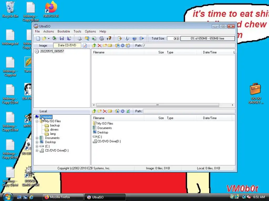Click the Burn CD/DVD image flame icon
This screenshot has width=269, height=201.
tap(109, 38)
